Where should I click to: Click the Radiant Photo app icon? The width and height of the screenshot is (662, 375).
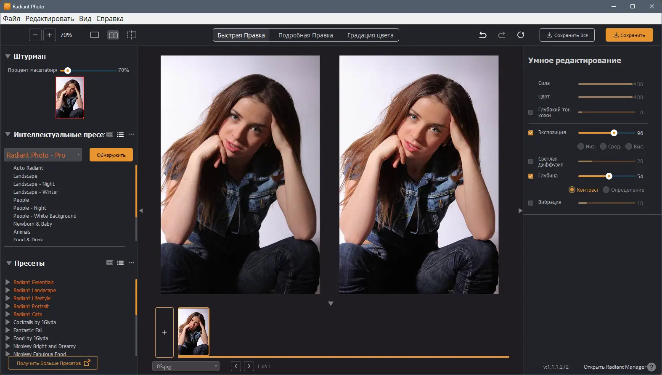click(x=7, y=6)
